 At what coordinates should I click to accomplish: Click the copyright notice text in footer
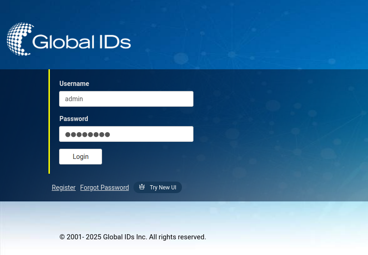pyautogui.click(x=133, y=237)
